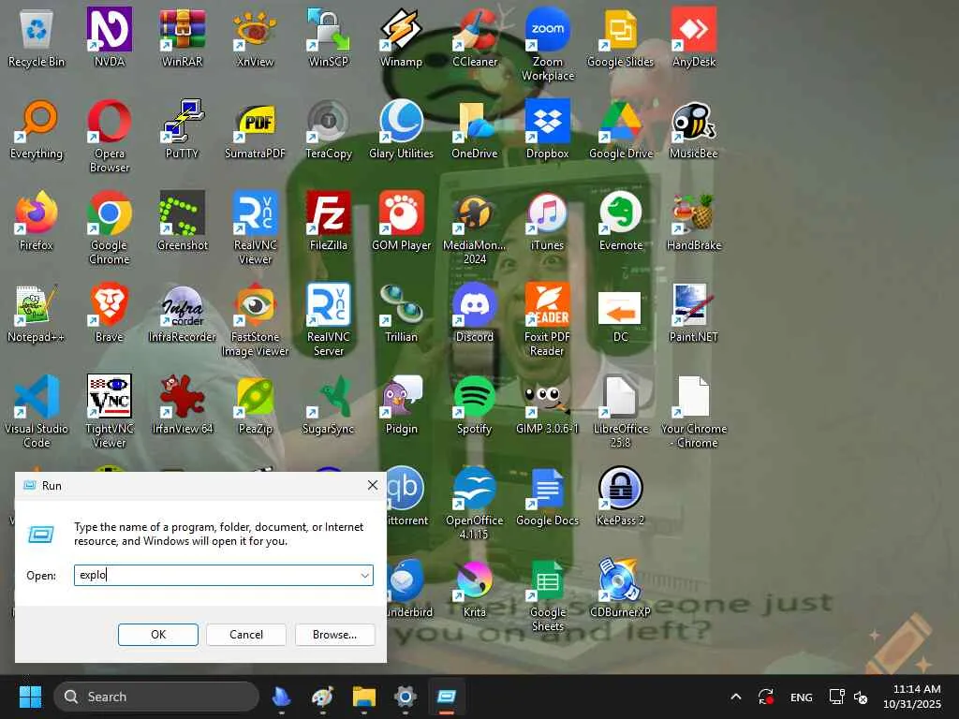Expand the Run dialog Open dropdown
Image resolution: width=959 pixels, height=719 pixels.
pyautogui.click(x=364, y=576)
